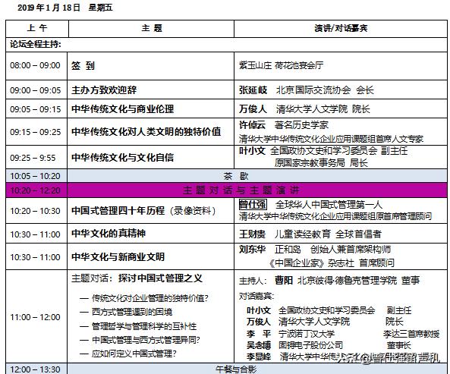Click the 午餐与合影 row
The width and height of the screenshot is (450, 374).
(256, 369)
